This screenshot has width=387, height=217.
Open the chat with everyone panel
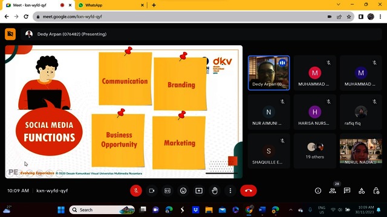click(x=347, y=190)
